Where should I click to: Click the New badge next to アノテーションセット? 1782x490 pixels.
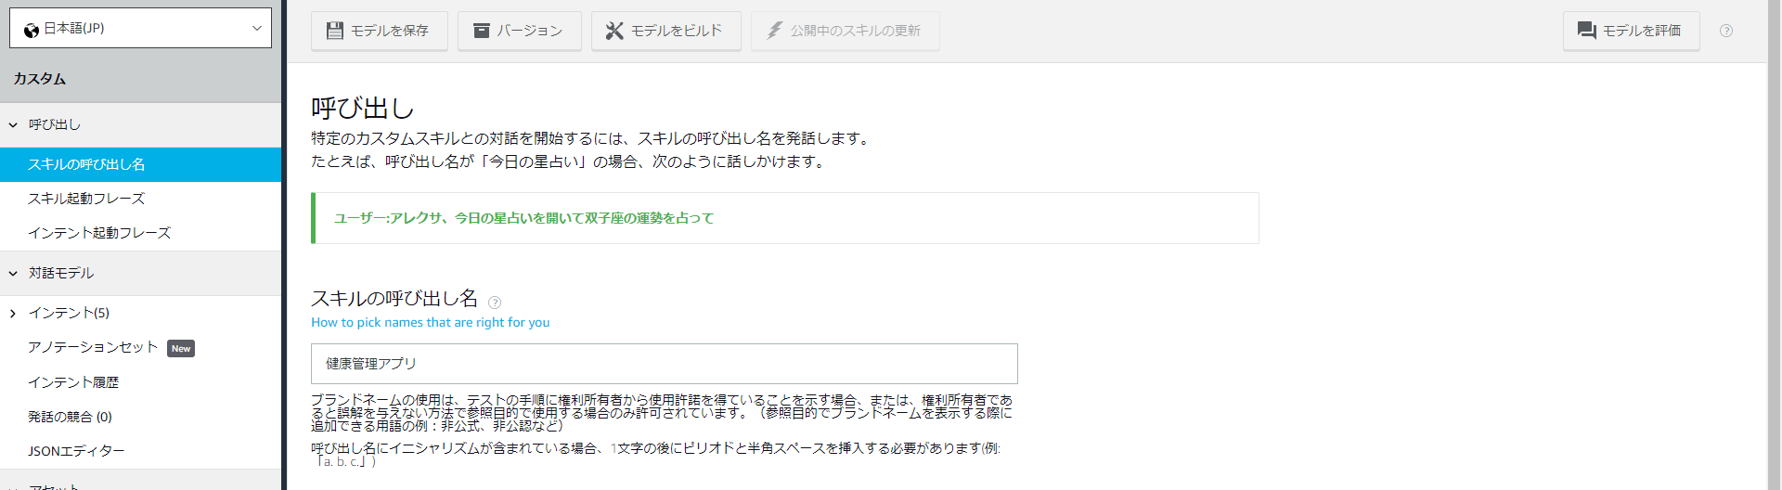coord(181,348)
